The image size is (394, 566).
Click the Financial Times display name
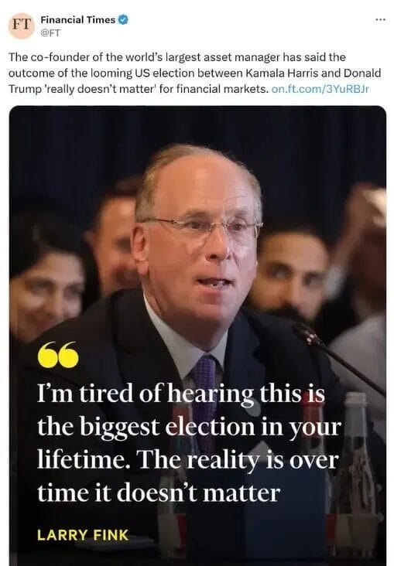click(x=77, y=19)
